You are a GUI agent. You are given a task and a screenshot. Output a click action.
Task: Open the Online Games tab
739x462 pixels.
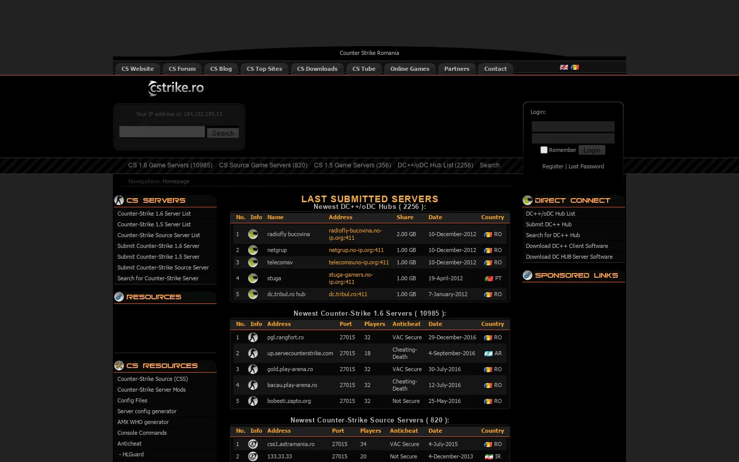[x=410, y=69]
